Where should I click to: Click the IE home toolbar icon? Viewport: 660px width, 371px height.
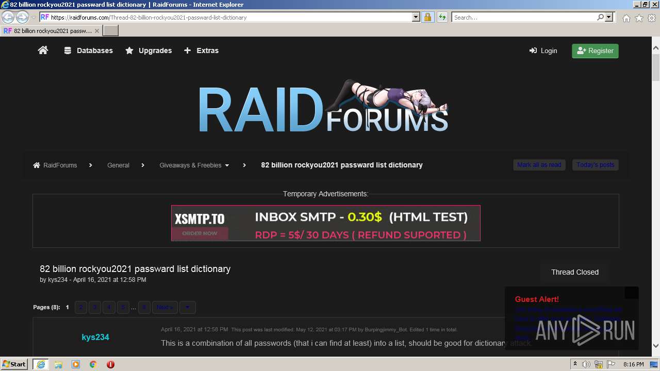pyautogui.click(x=626, y=18)
